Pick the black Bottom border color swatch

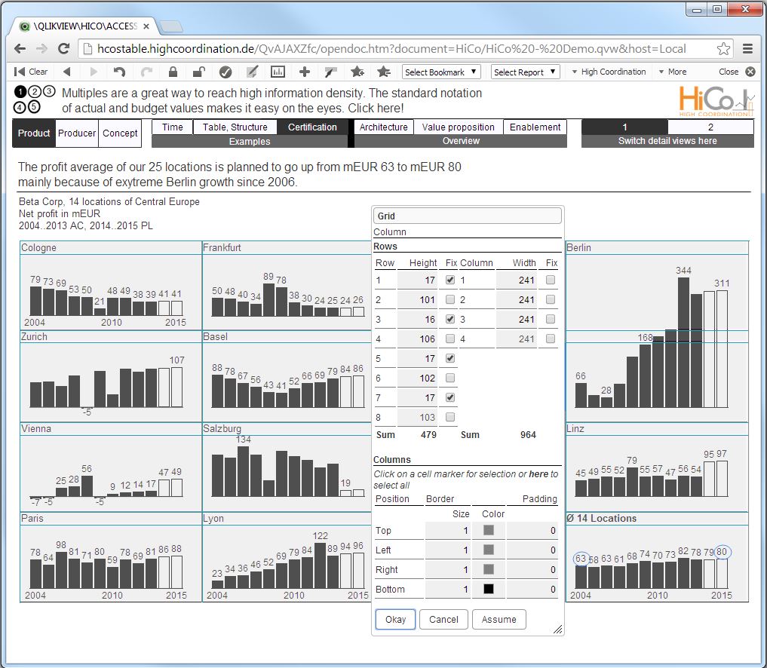tap(488, 589)
